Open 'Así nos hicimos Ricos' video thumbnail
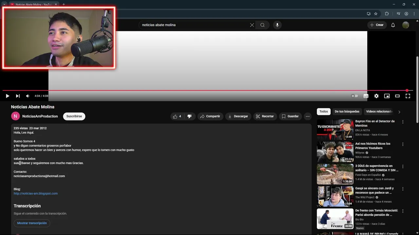Viewport: 419px width, 235px height. click(x=335, y=152)
